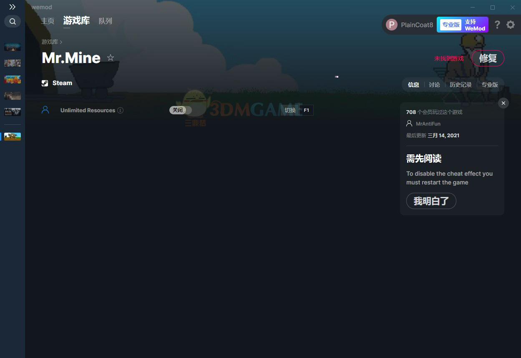
Task: Toggle the Unlimited Resources switch
Action: point(180,110)
